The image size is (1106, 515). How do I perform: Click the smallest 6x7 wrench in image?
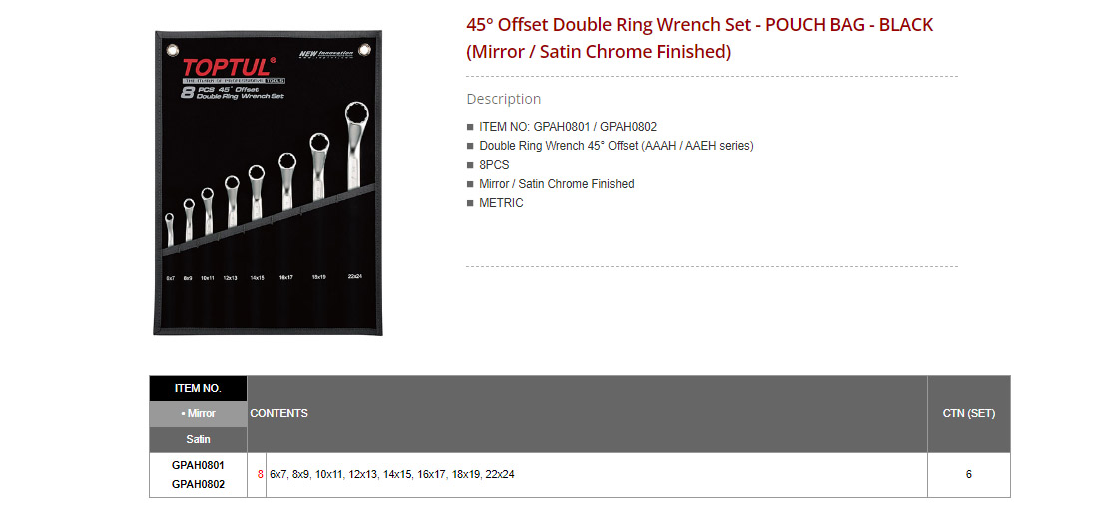pyautogui.click(x=170, y=230)
